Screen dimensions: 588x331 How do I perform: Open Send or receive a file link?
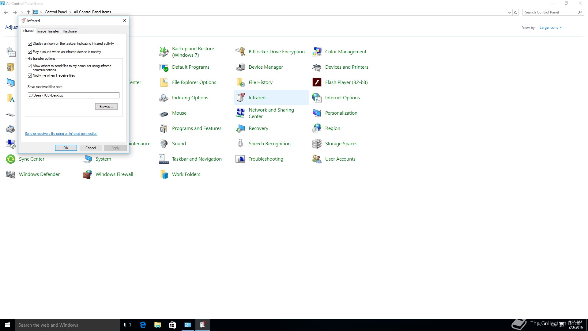(x=61, y=134)
